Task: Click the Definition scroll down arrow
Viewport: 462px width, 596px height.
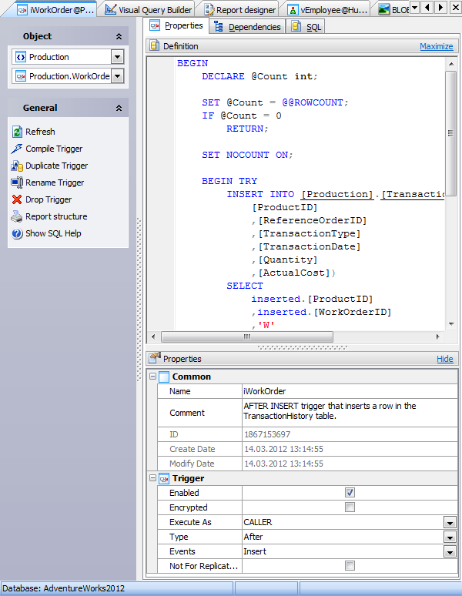Action: point(451,324)
